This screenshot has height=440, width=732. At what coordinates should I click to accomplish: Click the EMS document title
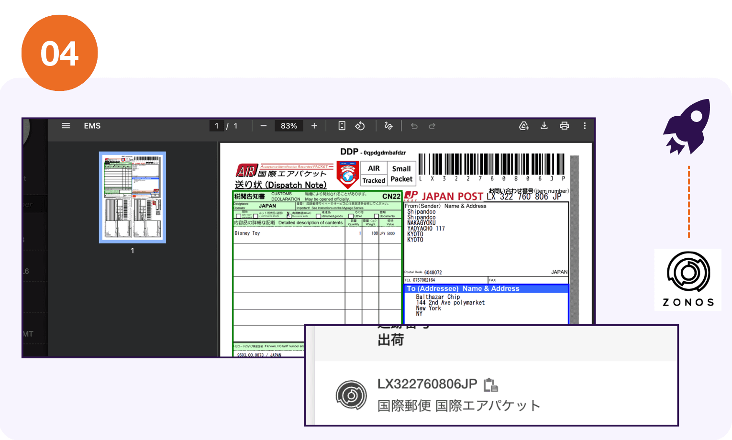92,126
